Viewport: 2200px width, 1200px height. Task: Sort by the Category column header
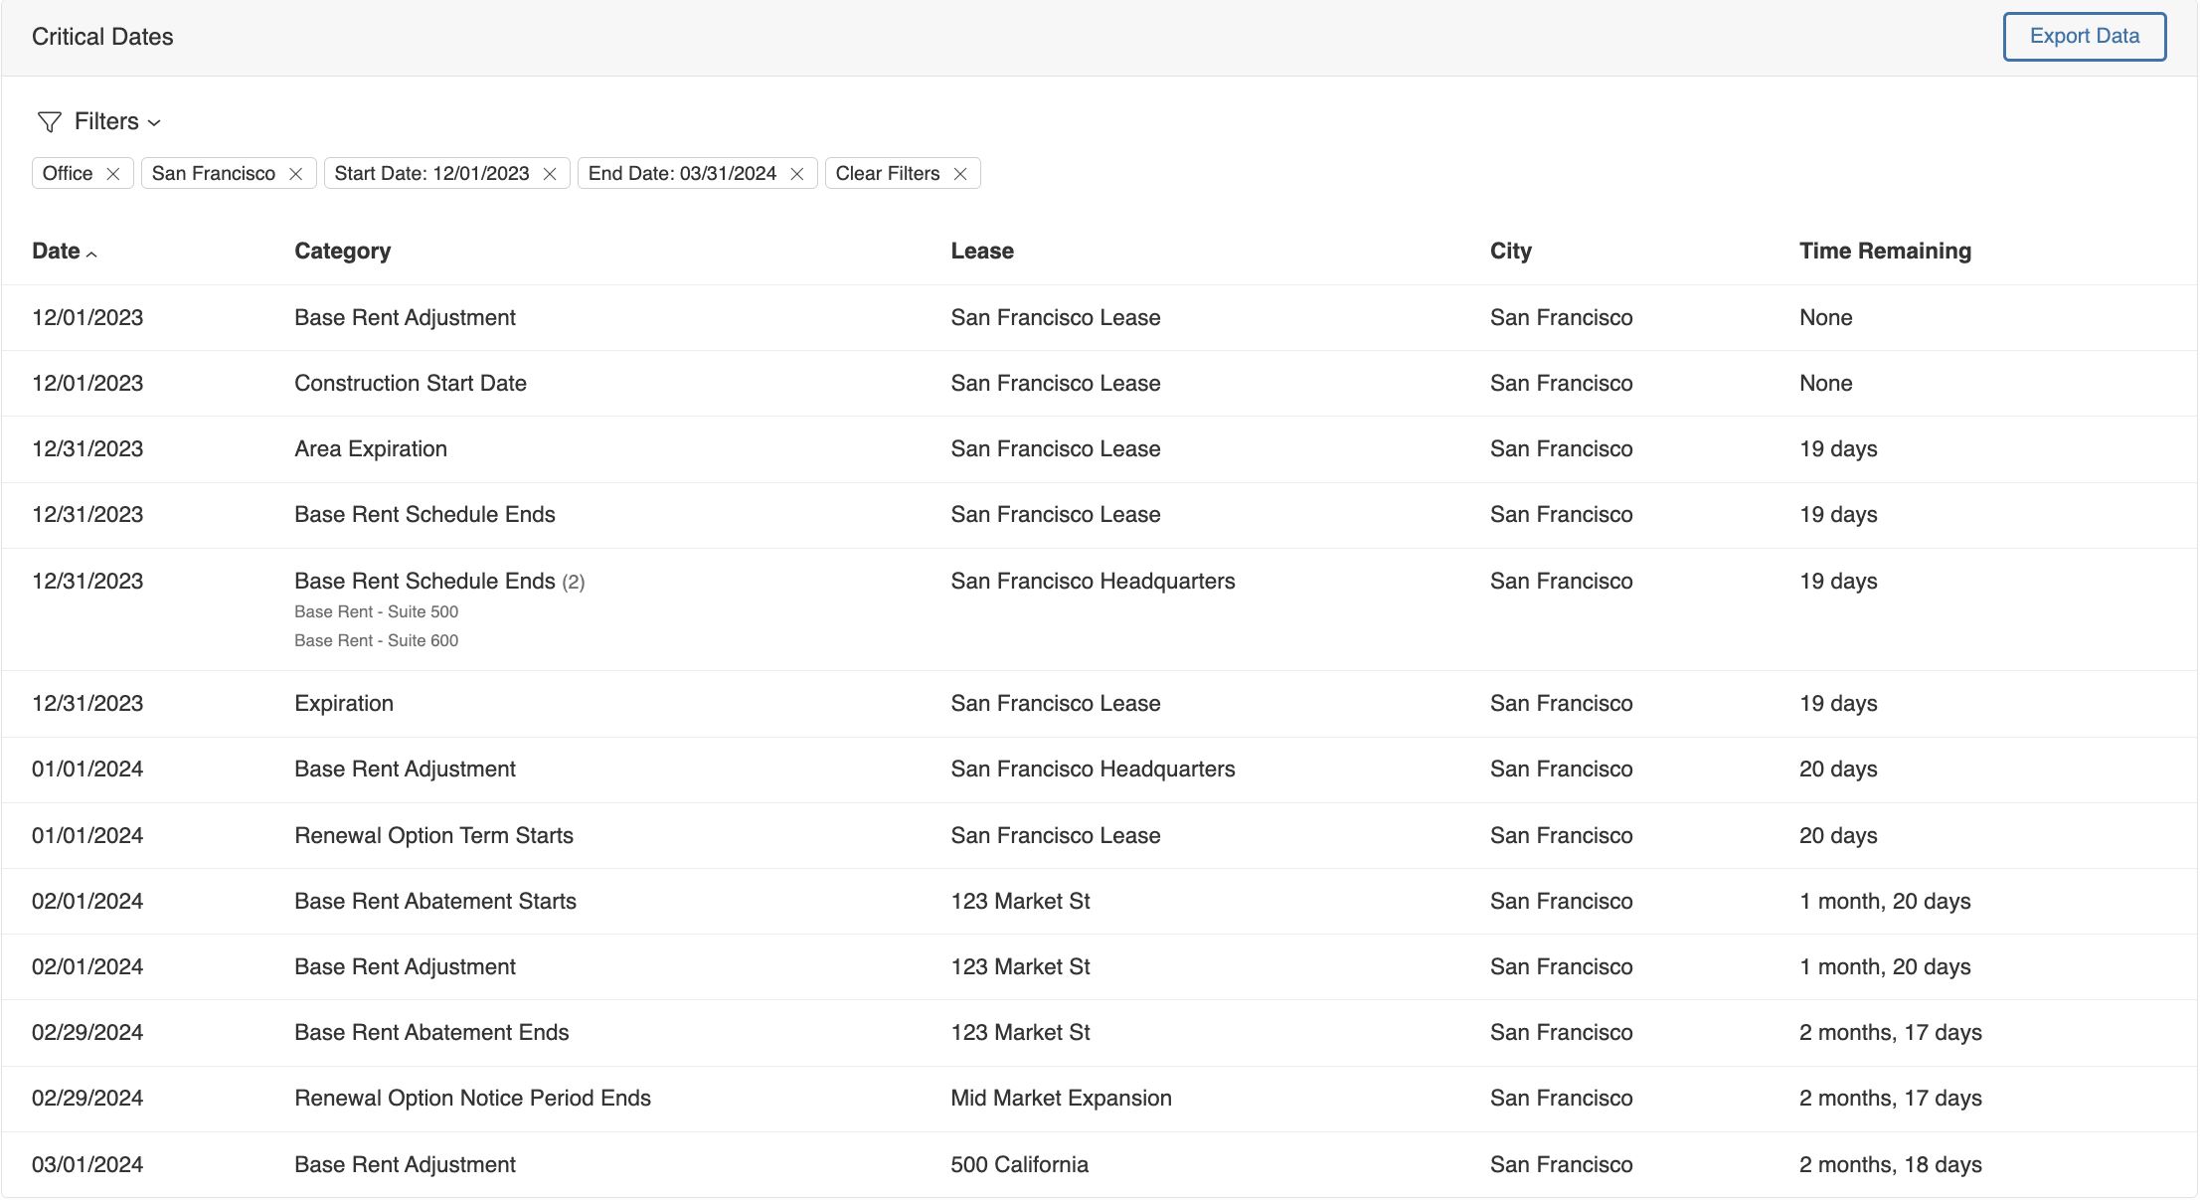click(342, 251)
